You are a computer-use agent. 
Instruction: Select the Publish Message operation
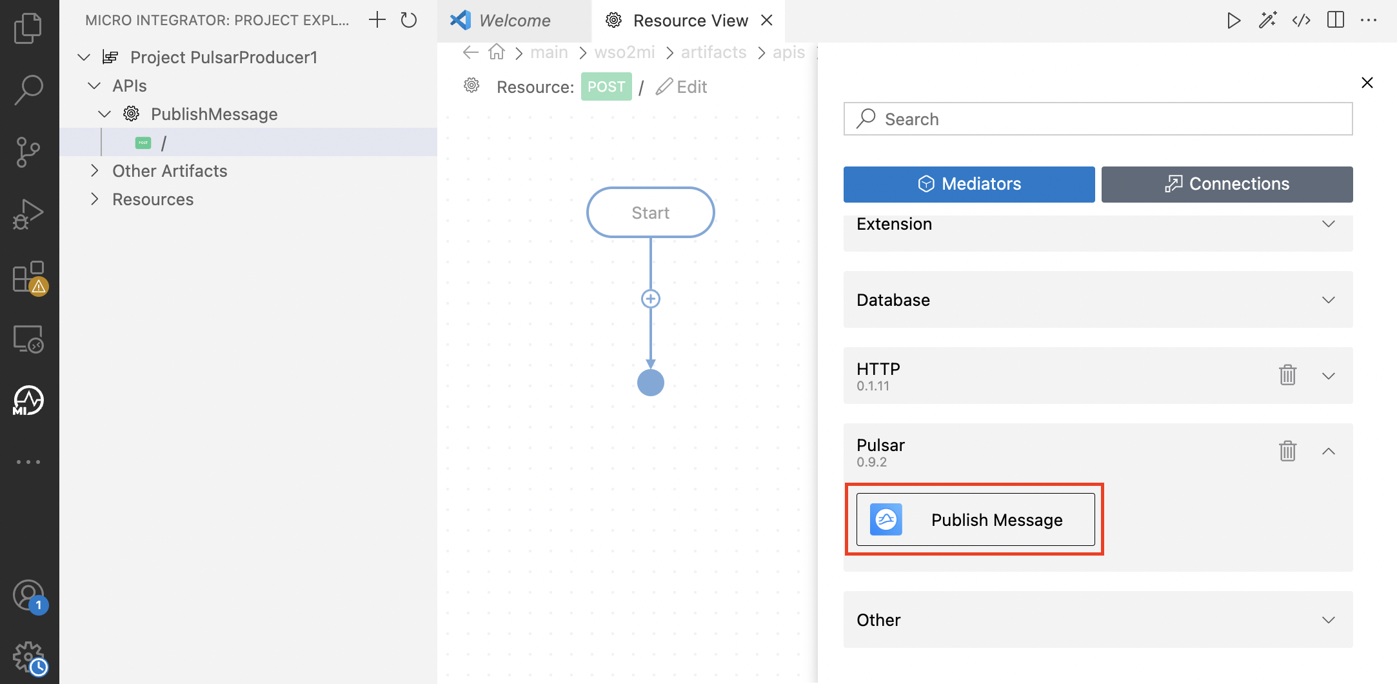tap(975, 519)
